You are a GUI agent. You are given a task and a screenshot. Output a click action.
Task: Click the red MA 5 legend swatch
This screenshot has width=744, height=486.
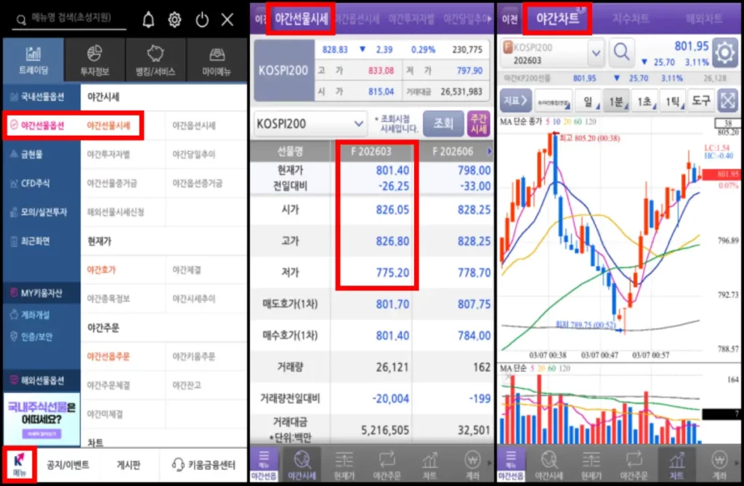548,120
